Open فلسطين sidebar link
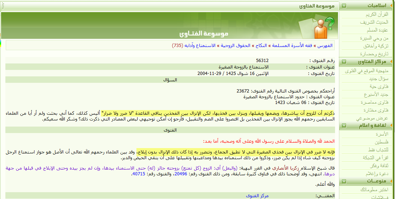 [381, 142]
